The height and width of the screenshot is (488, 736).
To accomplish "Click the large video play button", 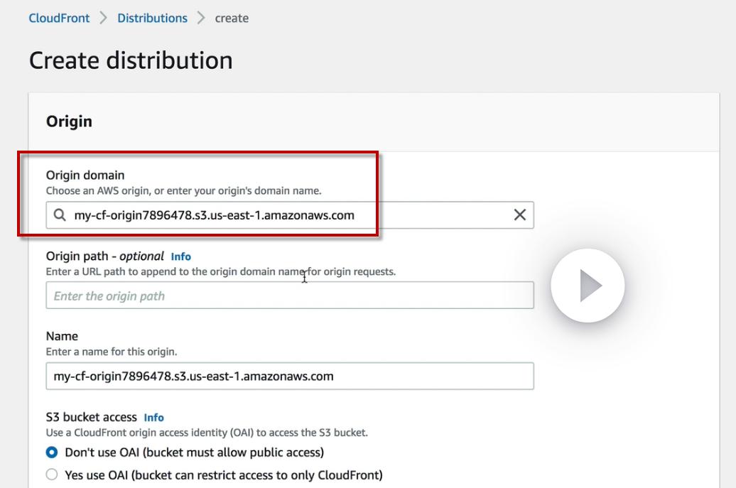I will 588,286.
